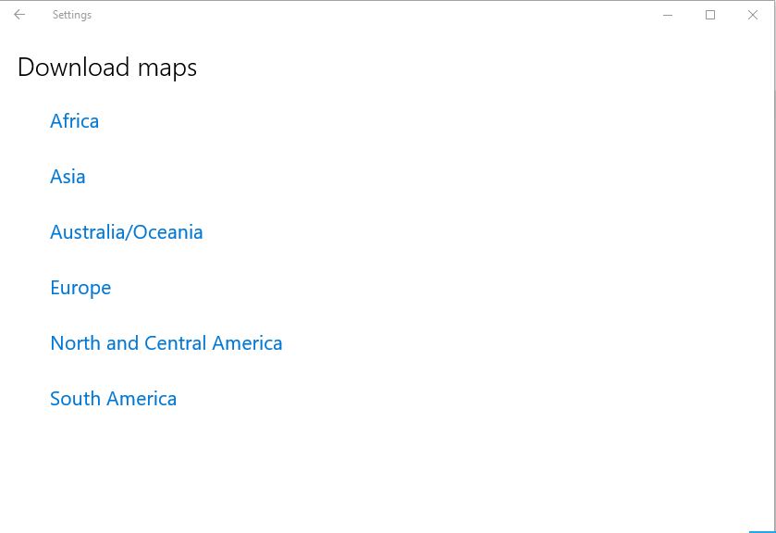
Task: Select the Australia/Oceania map region
Action: 126,231
